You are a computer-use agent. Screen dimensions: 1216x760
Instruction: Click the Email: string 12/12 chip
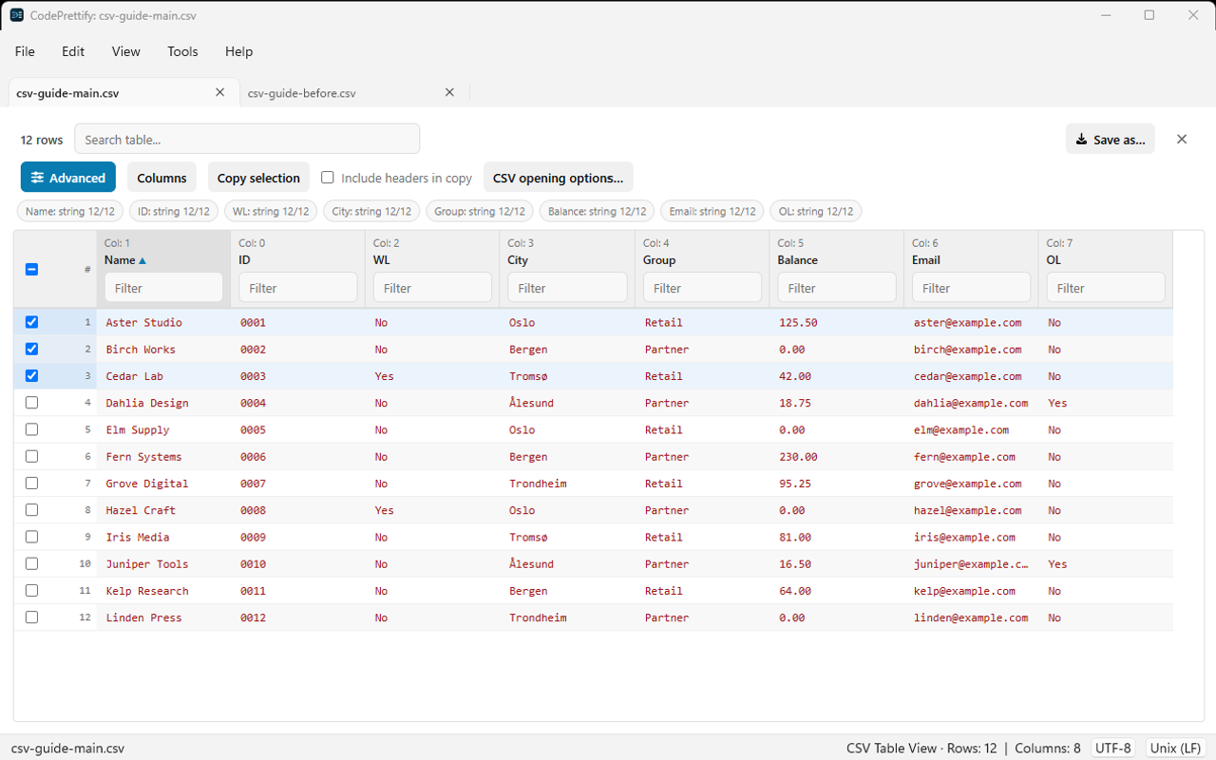712,211
